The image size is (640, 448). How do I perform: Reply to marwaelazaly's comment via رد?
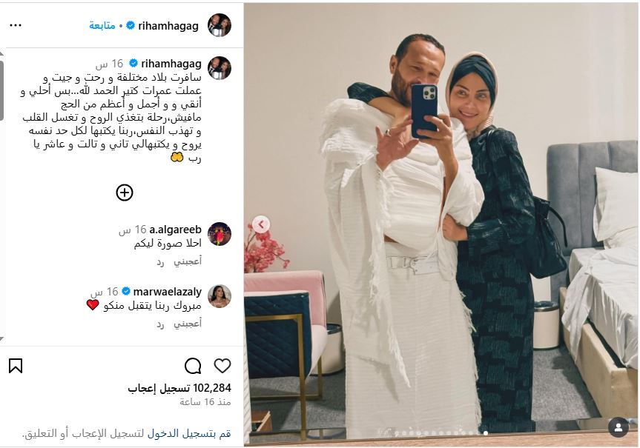point(160,325)
